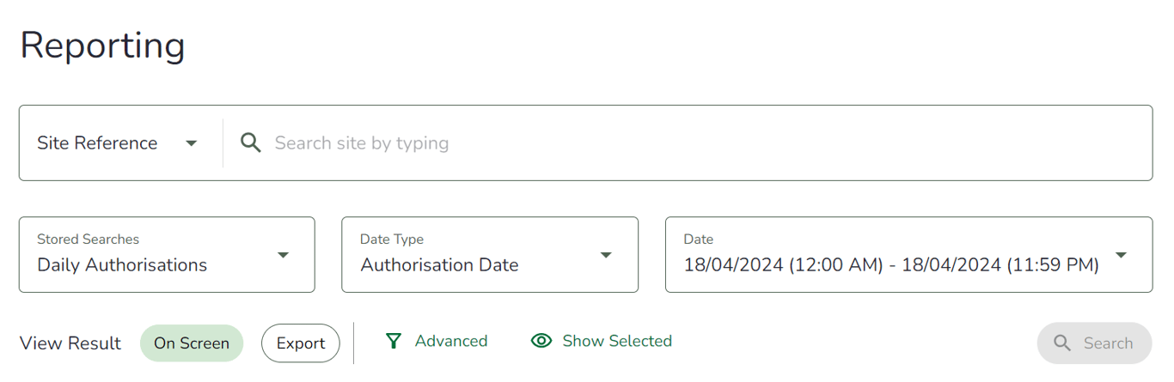Screen dimensions: 1174x382
Task: Click the Reporting page heading
Action: 102,45
